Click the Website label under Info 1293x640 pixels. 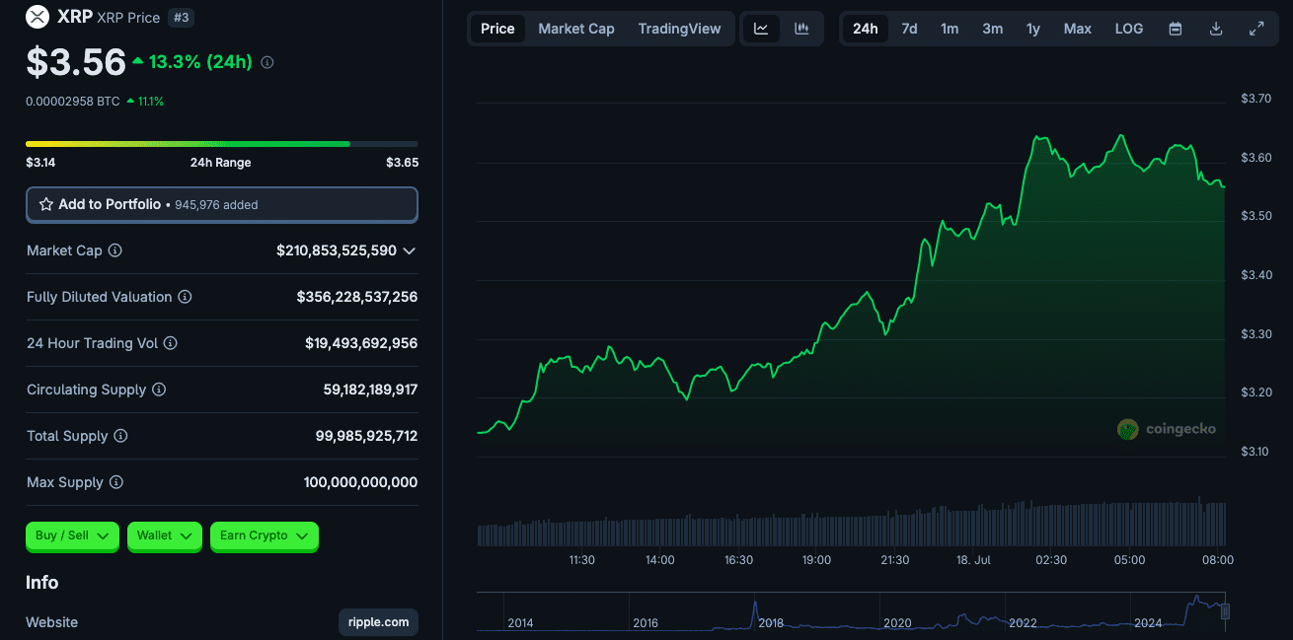[51, 622]
